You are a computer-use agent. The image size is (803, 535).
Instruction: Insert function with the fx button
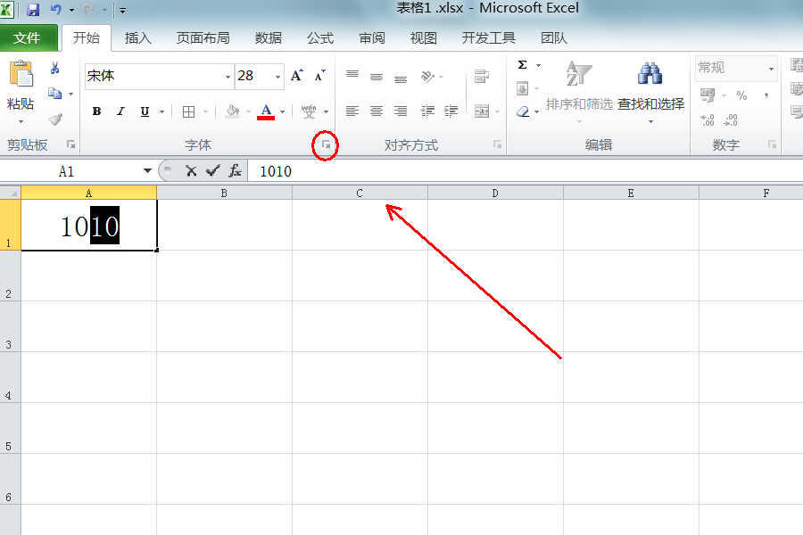click(235, 170)
